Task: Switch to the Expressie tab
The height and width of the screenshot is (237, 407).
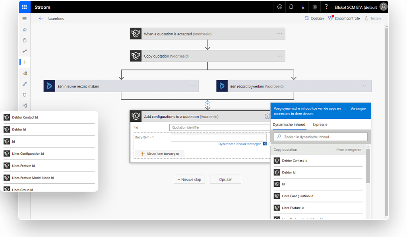Action: click(x=320, y=124)
